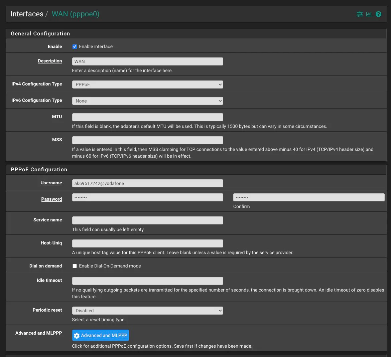Select the WAN (pppoe0) breadcrumb link

tap(75, 14)
